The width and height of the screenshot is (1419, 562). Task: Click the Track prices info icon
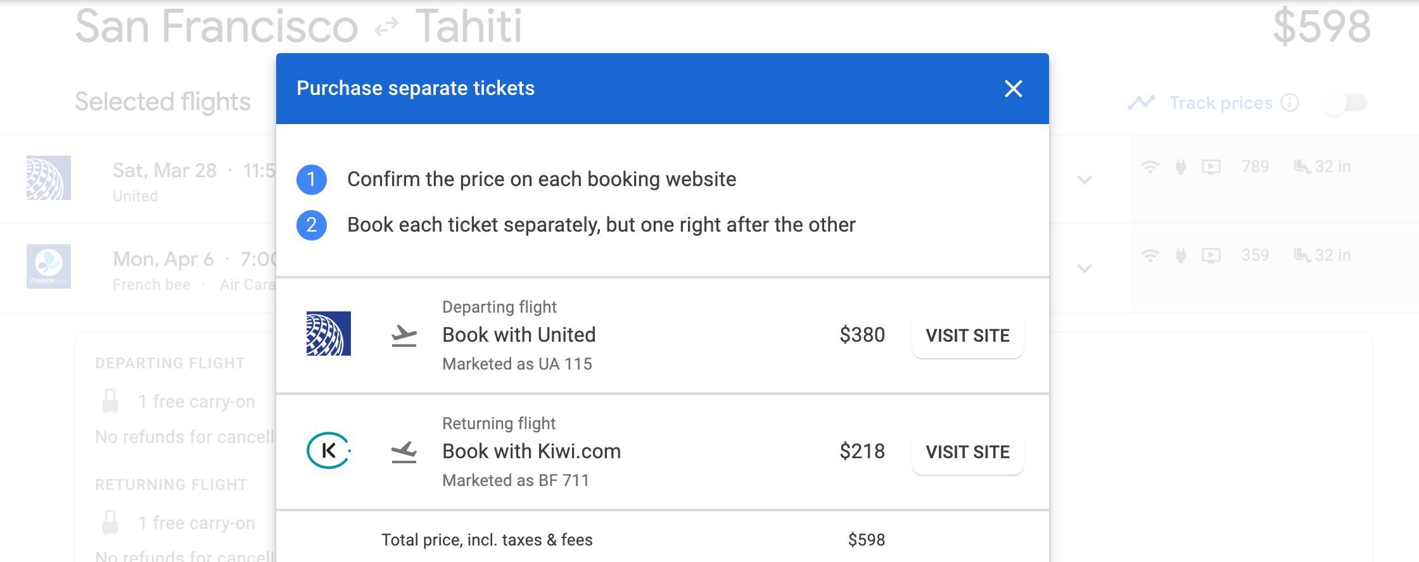click(x=1290, y=103)
